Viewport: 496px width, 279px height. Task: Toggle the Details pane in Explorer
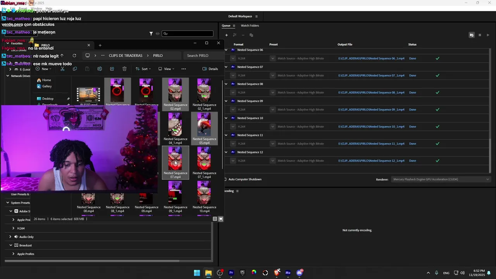pyautogui.click(x=210, y=69)
